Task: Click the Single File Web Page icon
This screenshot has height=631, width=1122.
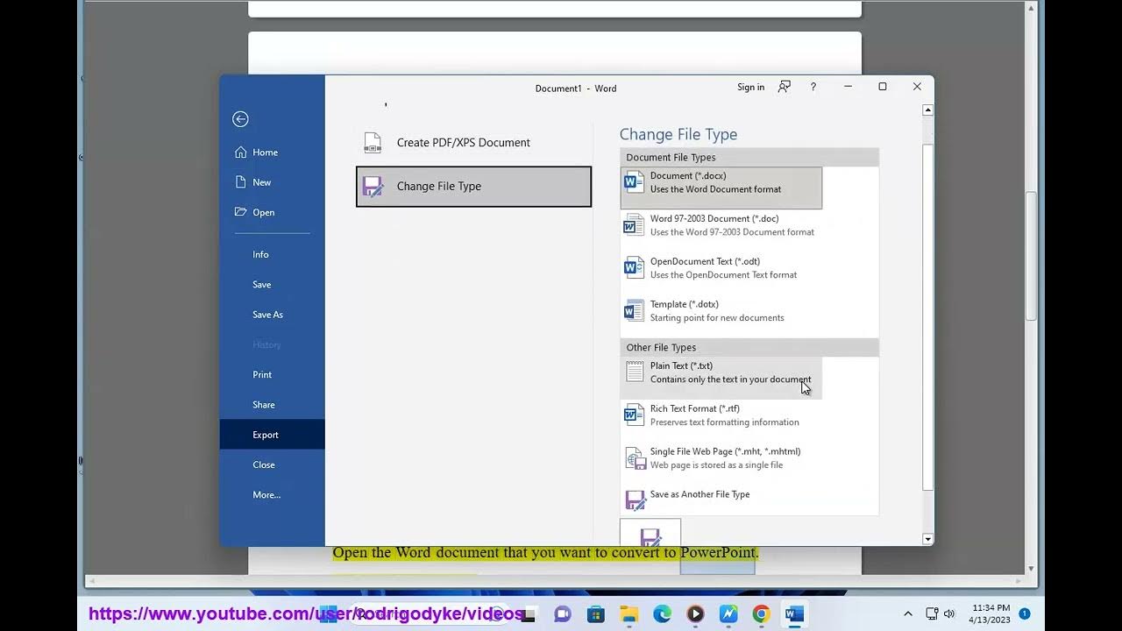Action: [x=634, y=458]
